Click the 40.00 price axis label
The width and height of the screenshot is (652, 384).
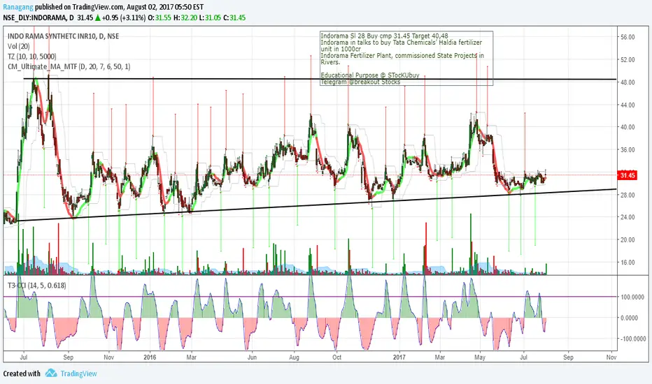pyautogui.click(x=628, y=127)
